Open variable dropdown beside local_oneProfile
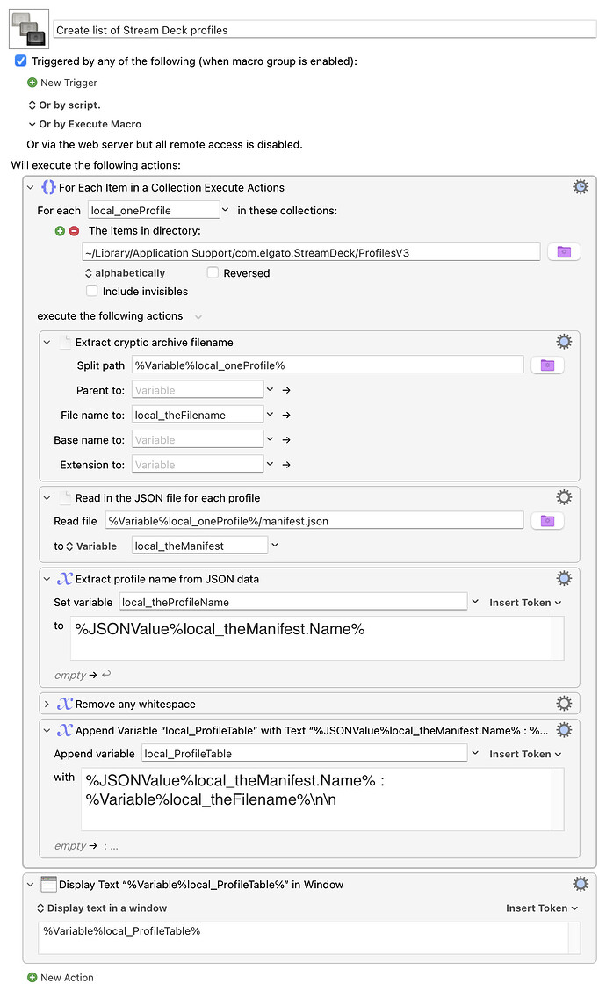Image resolution: width=606 pixels, height=991 pixels. tap(226, 210)
